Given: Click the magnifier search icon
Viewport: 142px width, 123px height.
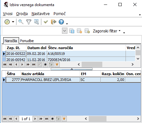Looking at the screenshot, I should tap(21, 22).
